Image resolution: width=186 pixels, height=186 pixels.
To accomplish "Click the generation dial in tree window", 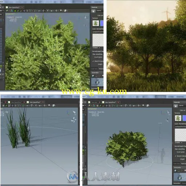I will coord(97,82).
